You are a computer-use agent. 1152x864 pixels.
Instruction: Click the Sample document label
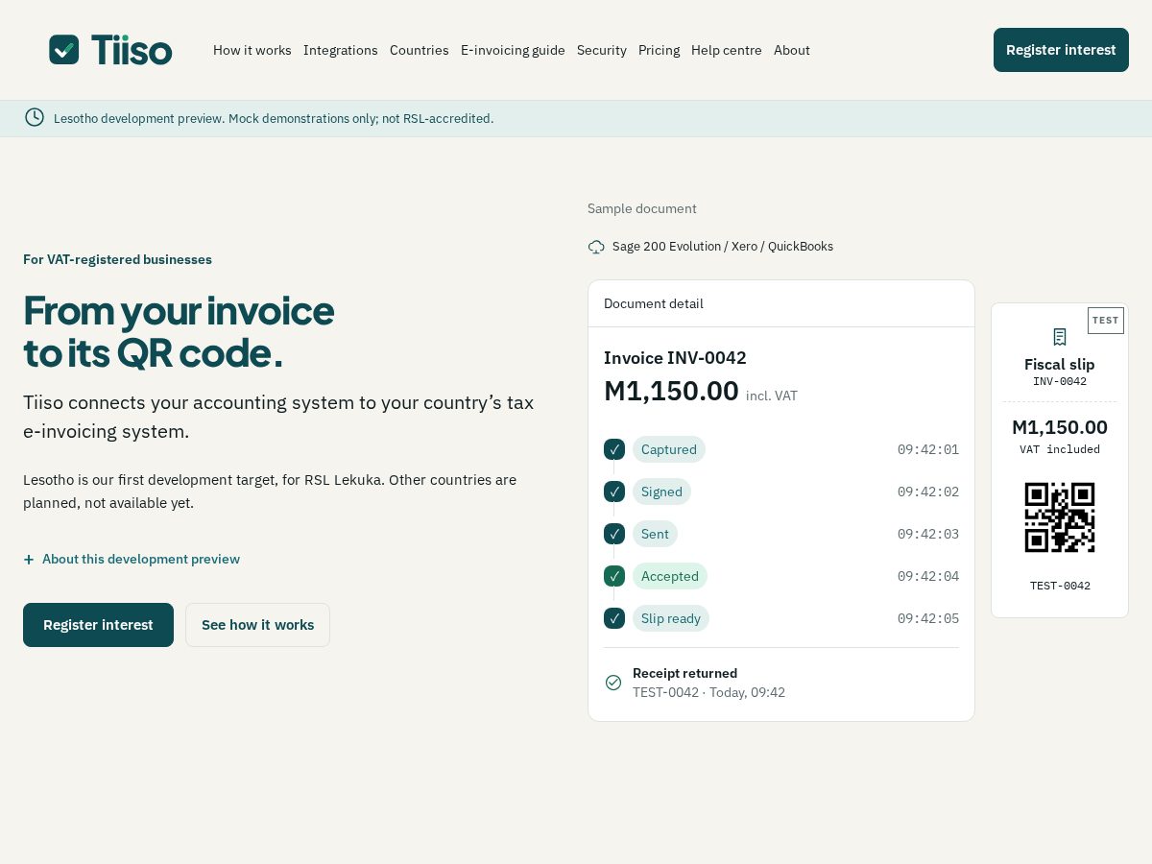[642, 208]
